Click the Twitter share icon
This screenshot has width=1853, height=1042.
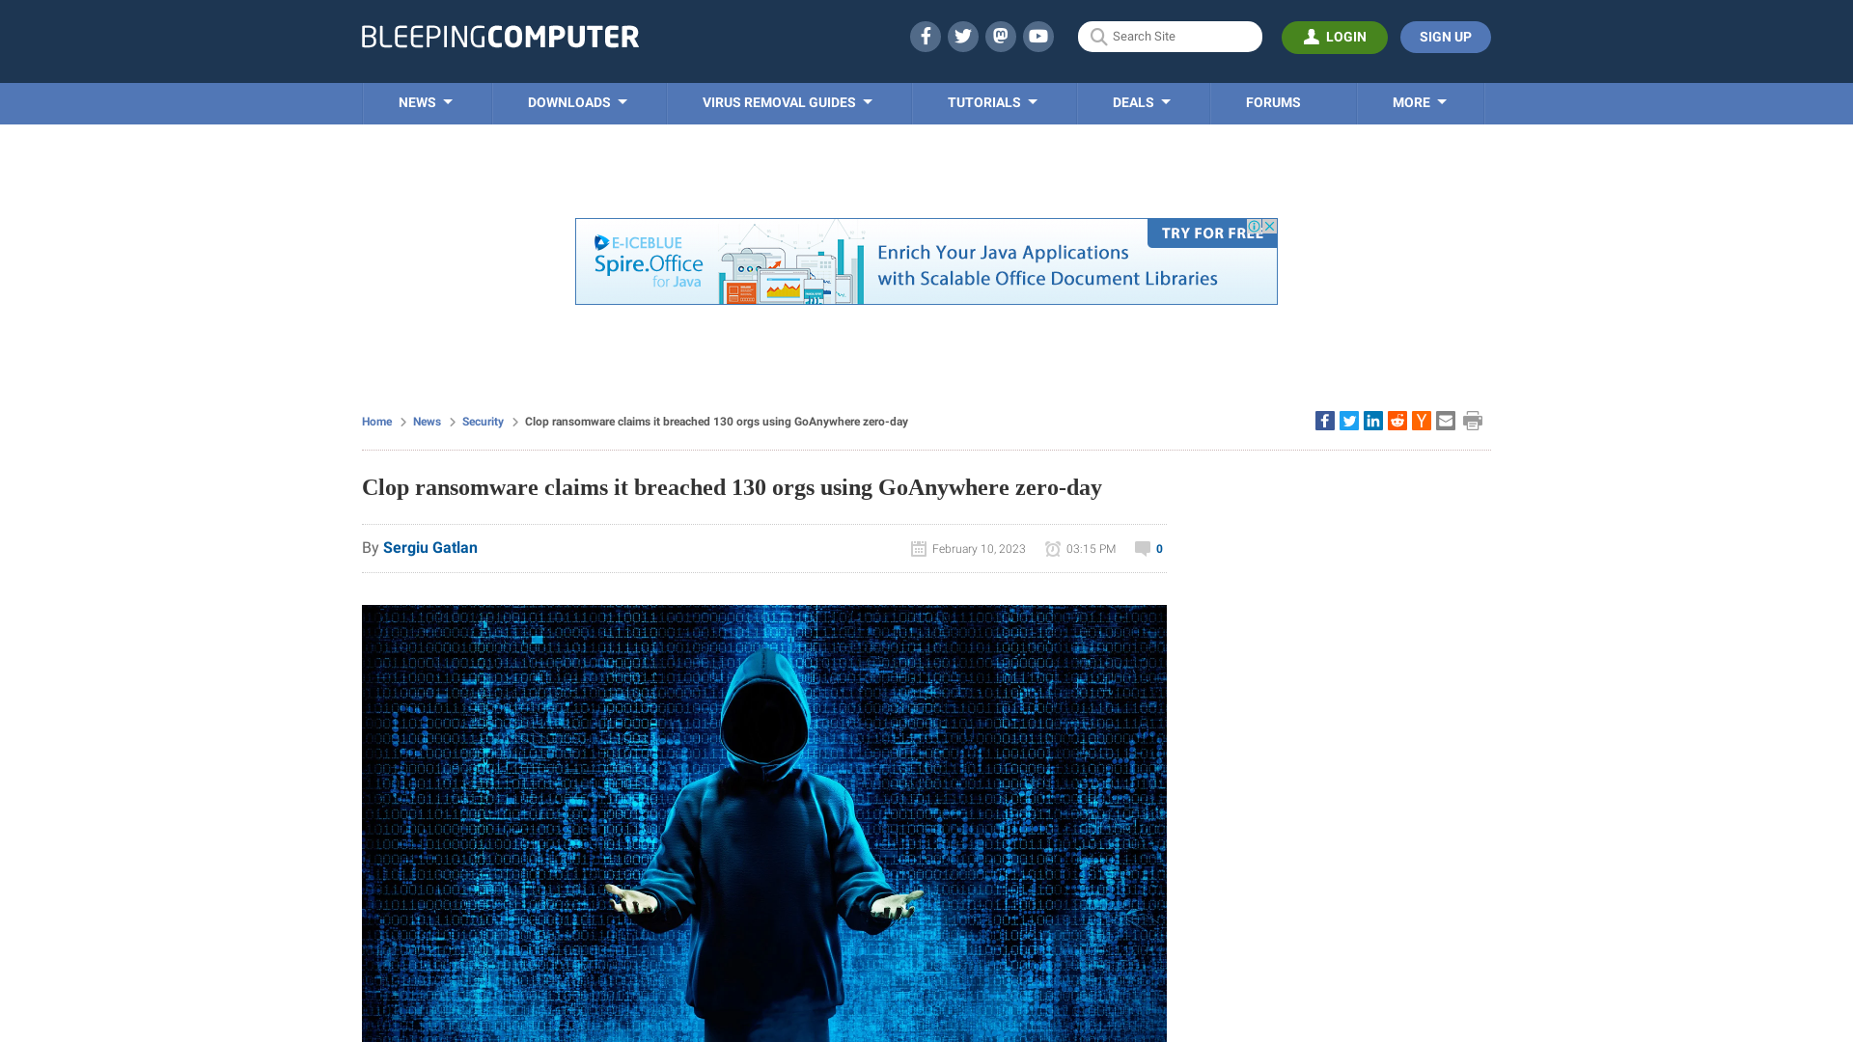pos(1349,420)
